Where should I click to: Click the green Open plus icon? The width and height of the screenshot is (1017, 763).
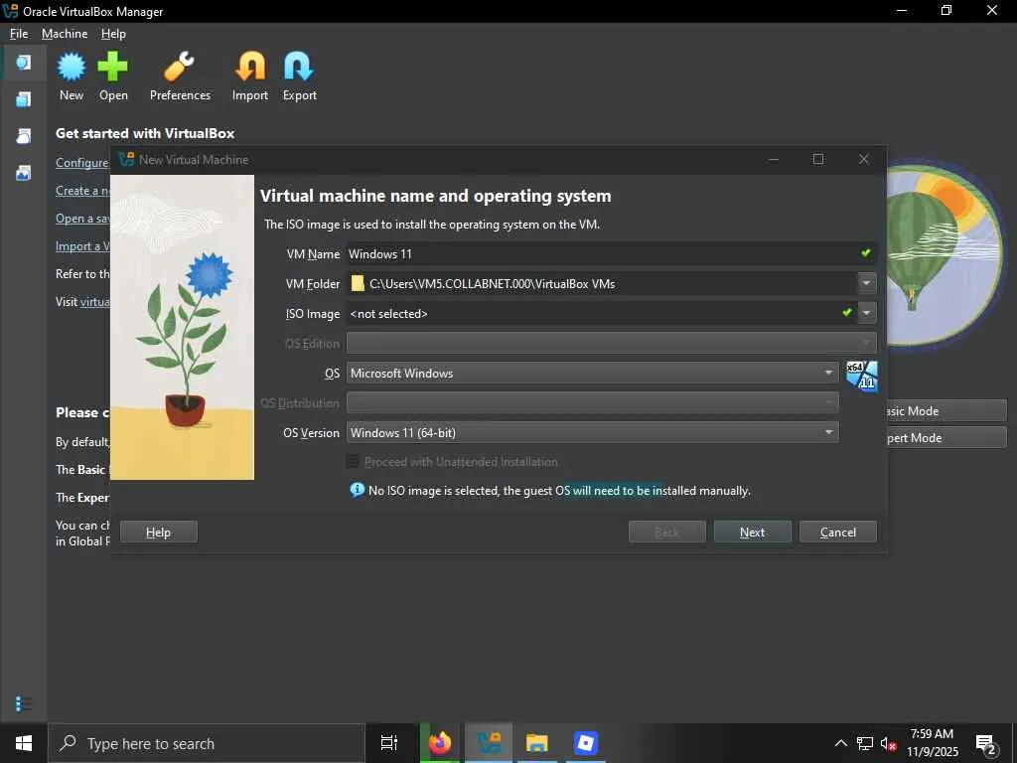tap(113, 67)
